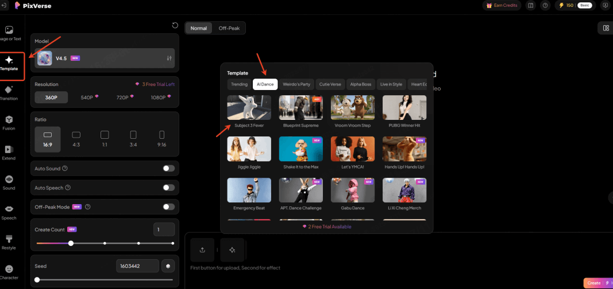Open the Character sidebar tool
The height and width of the screenshot is (289, 613).
9,272
